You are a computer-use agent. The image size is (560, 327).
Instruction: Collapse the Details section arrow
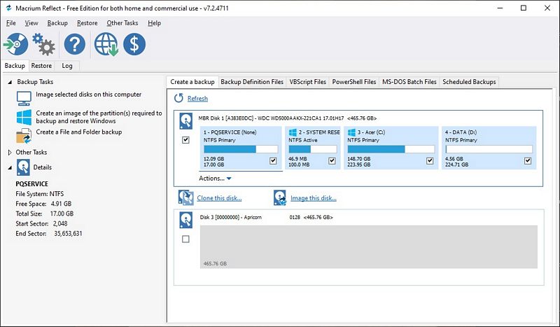(10, 167)
